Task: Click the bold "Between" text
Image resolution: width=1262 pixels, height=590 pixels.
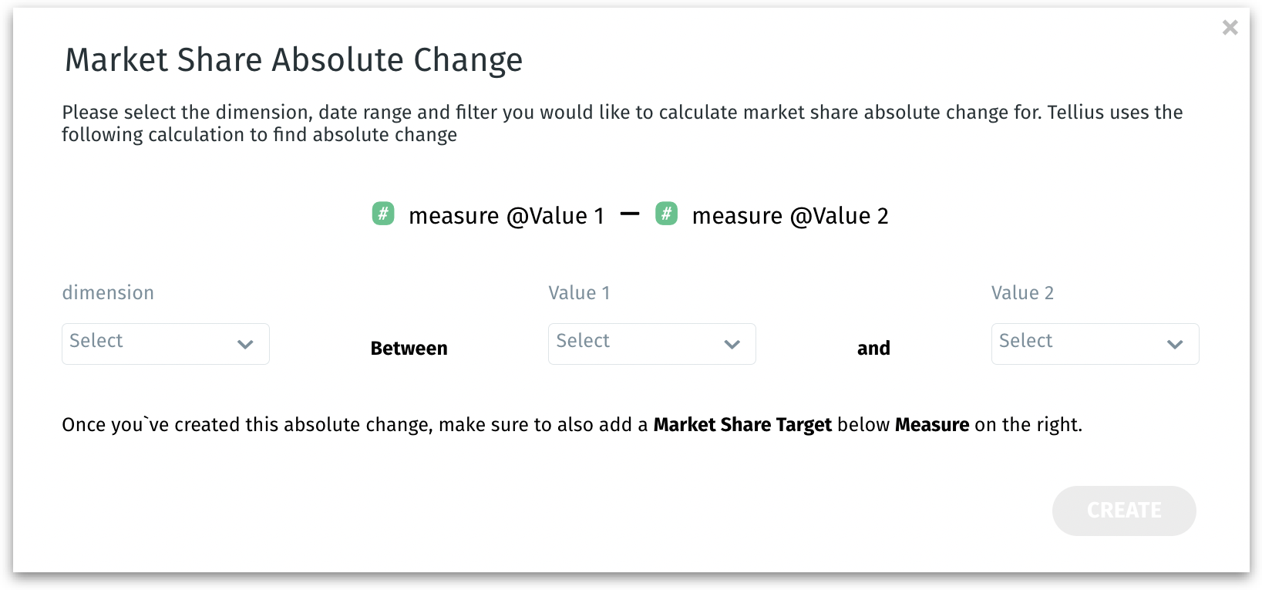Action: 409,349
